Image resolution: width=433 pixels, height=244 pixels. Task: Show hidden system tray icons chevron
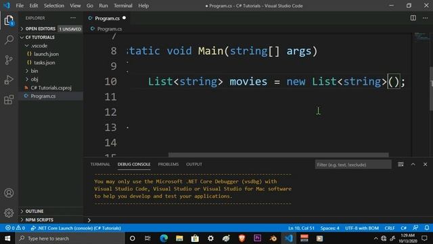click(x=376, y=238)
